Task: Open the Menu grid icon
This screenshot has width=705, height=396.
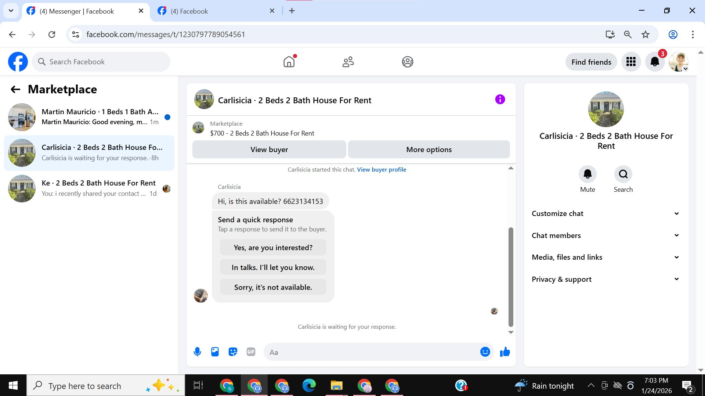Action: click(x=631, y=62)
